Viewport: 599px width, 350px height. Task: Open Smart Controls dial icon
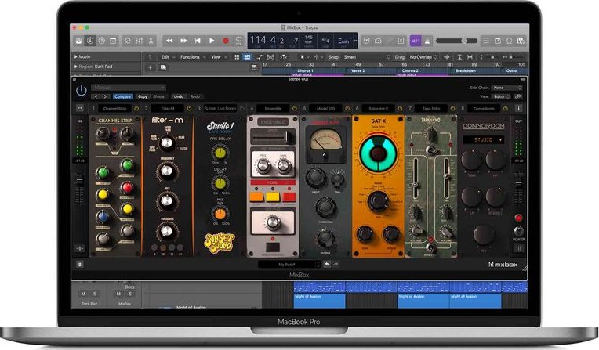click(128, 41)
